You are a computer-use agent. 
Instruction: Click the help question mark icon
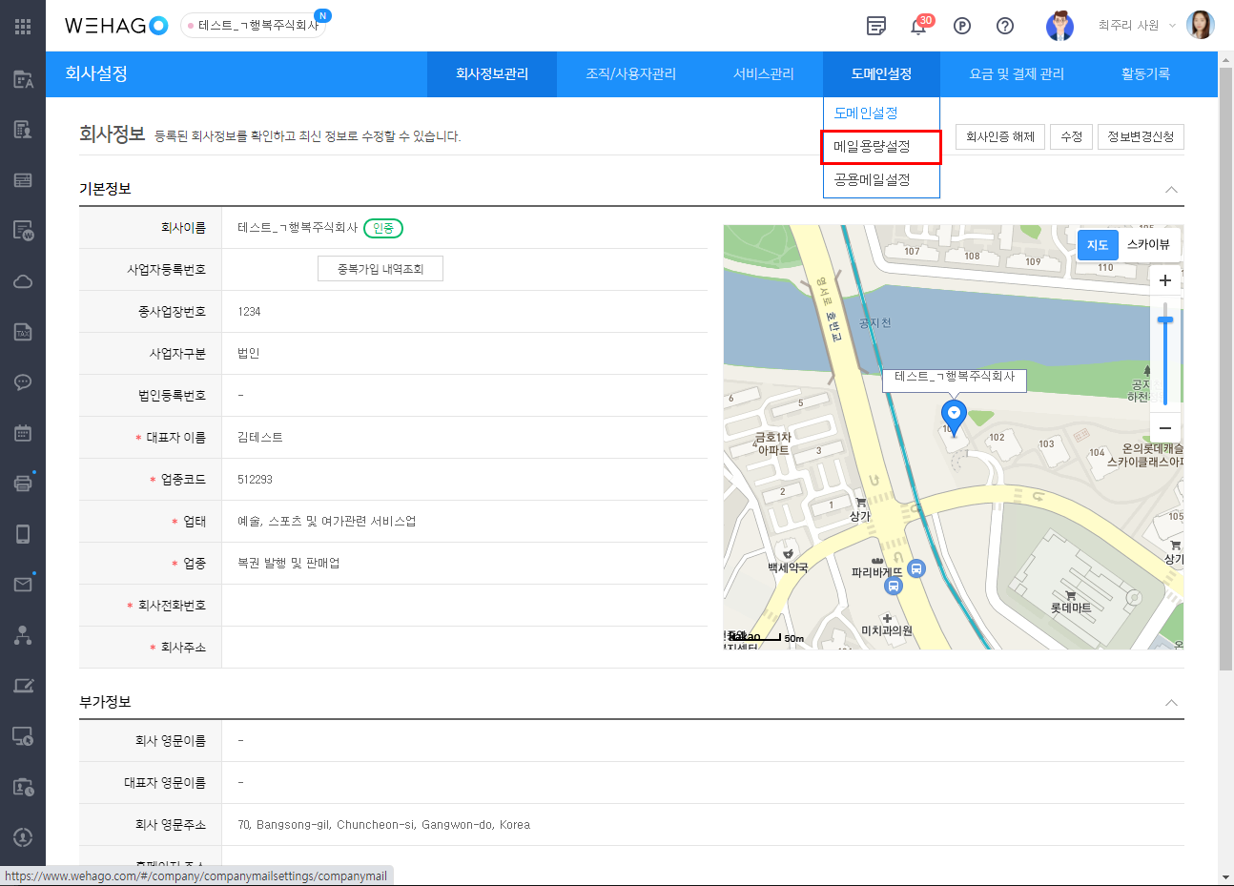click(x=1005, y=26)
